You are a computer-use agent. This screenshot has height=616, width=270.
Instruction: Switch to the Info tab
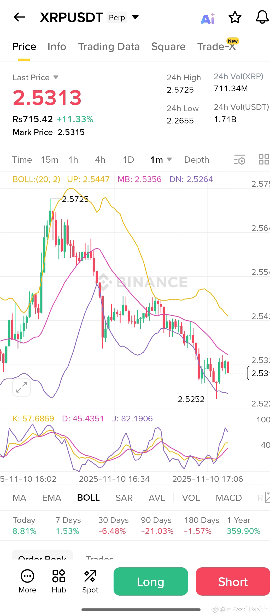tap(57, 47)
